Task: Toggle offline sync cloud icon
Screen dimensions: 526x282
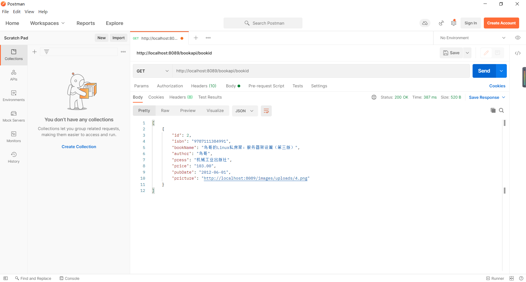Action: click(x=425, y=23)
